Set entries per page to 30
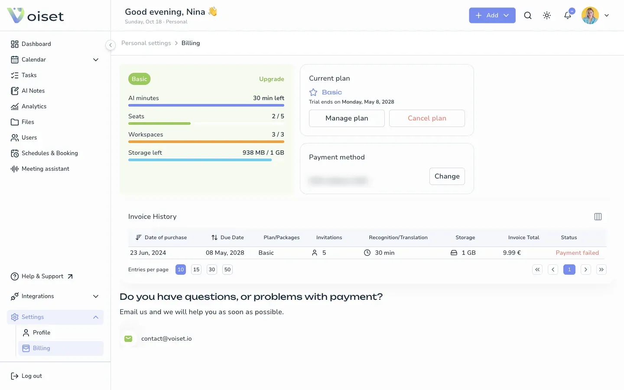The width and height of the screenshot is (624, 390). point(212,270)
